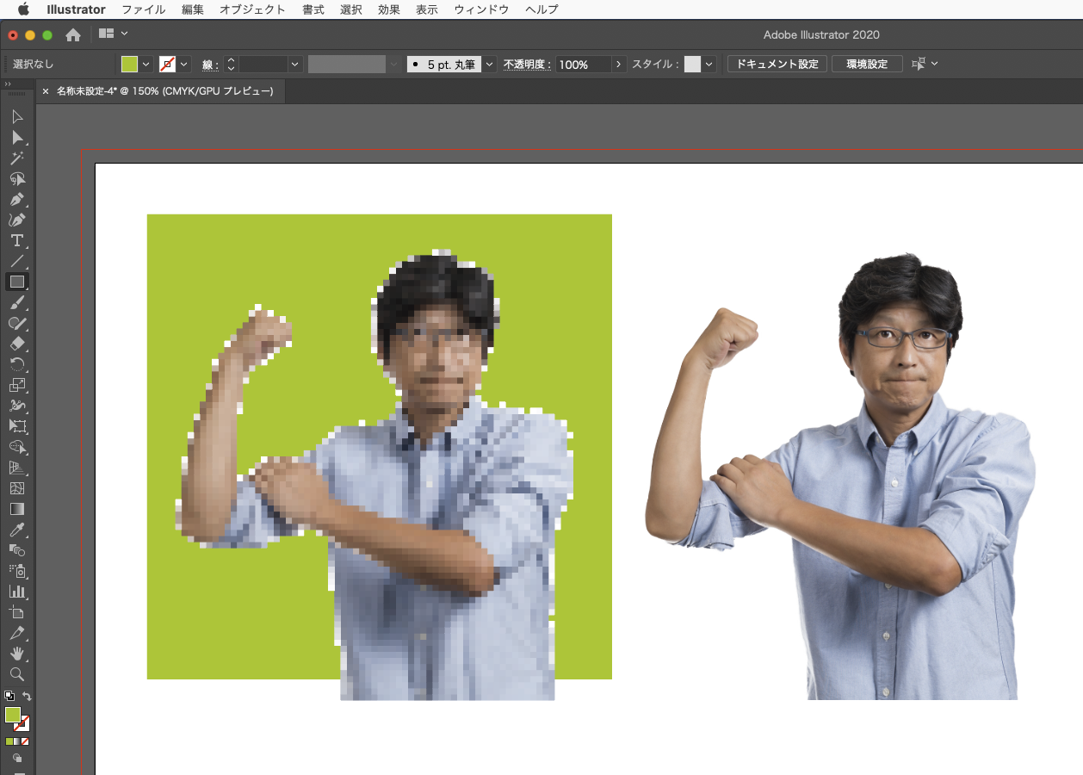Select the Curvature tool
The image size is (1083, 775).
click(x=17, y=220)
